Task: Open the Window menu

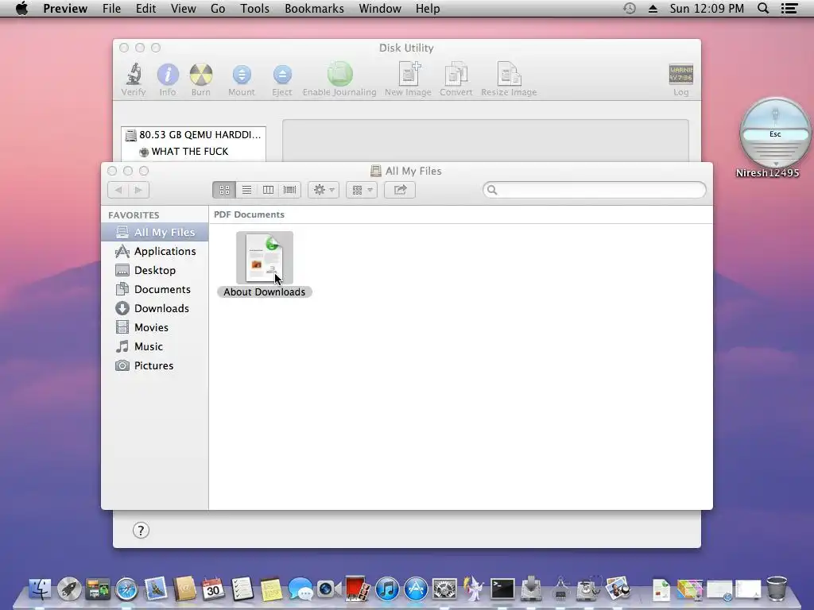Action: (x=380, y=9)
